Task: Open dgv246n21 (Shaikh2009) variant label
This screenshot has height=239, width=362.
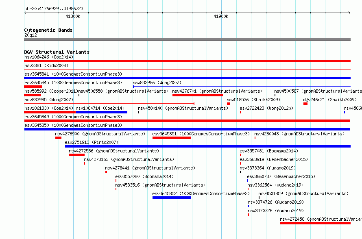Action: click(x=330, y=100)
